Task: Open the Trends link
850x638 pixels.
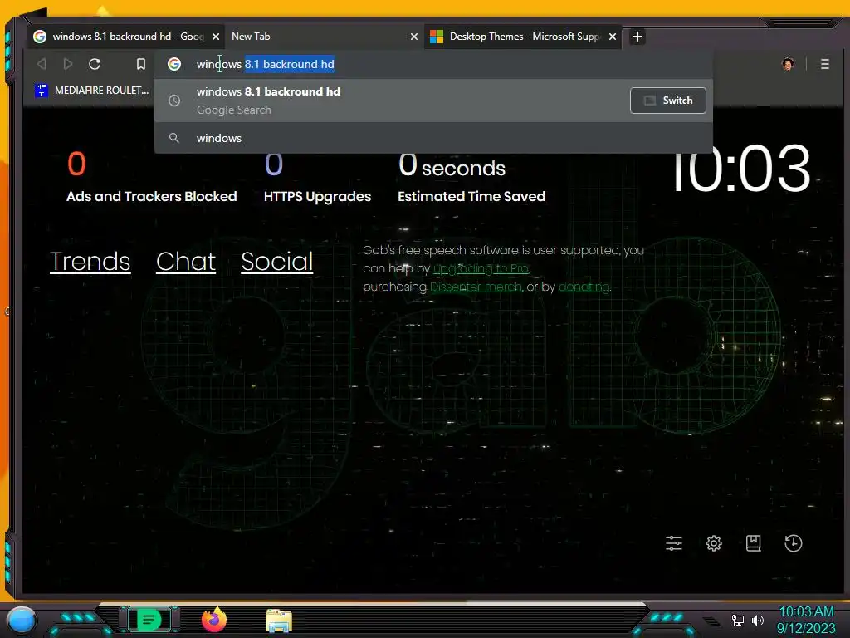Action: pyautogui.click(x=90, y=262)
